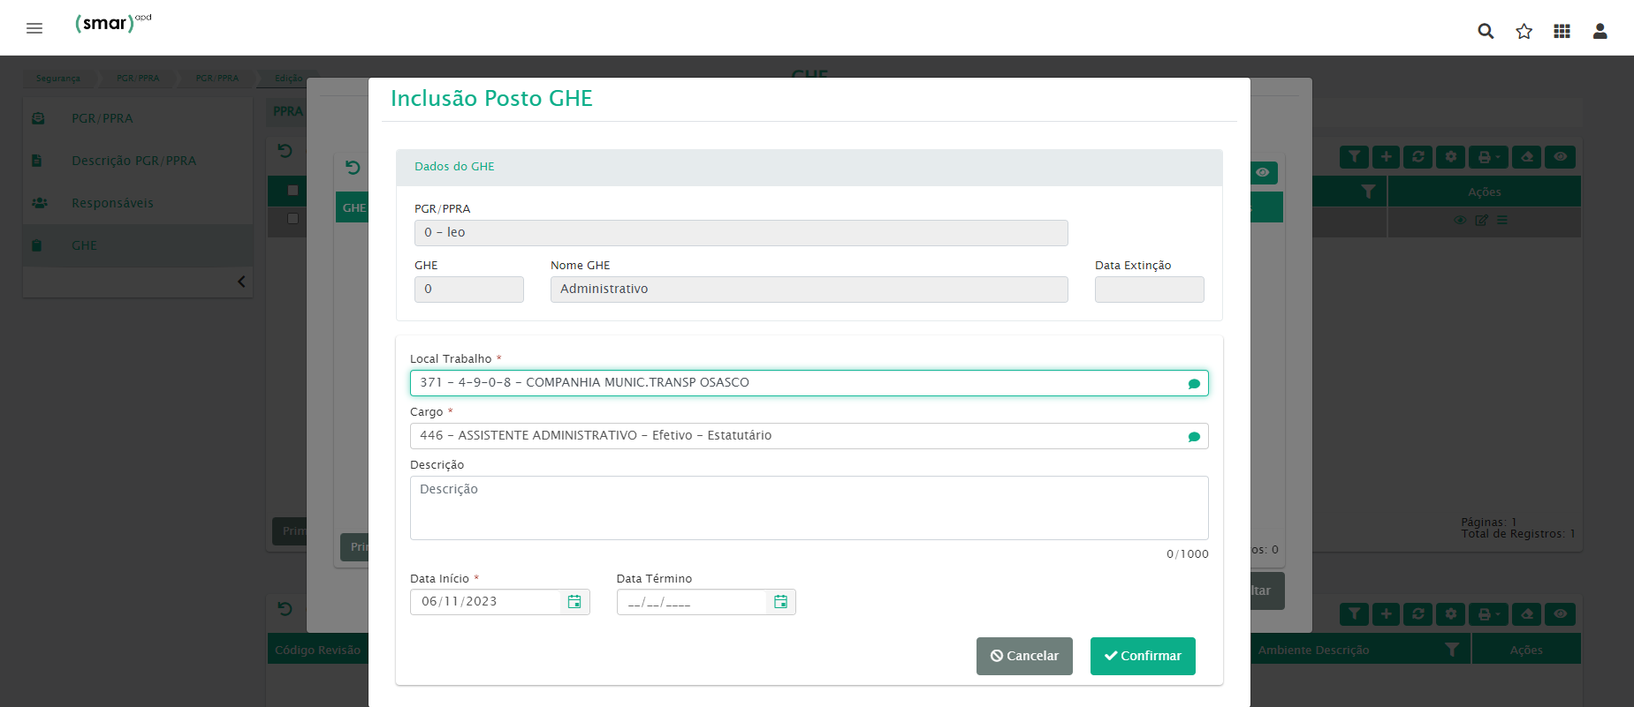The image size is (1634, 707).
Task: Select Responsáveis in the sidebar
Action: point(112,203)
